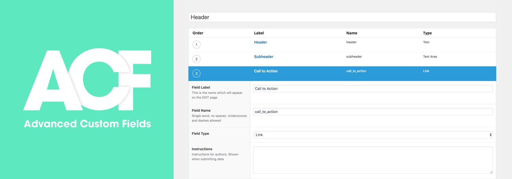Open the Field Type dropdown showing Link
The image size is (512, 179).
point(373,135)
